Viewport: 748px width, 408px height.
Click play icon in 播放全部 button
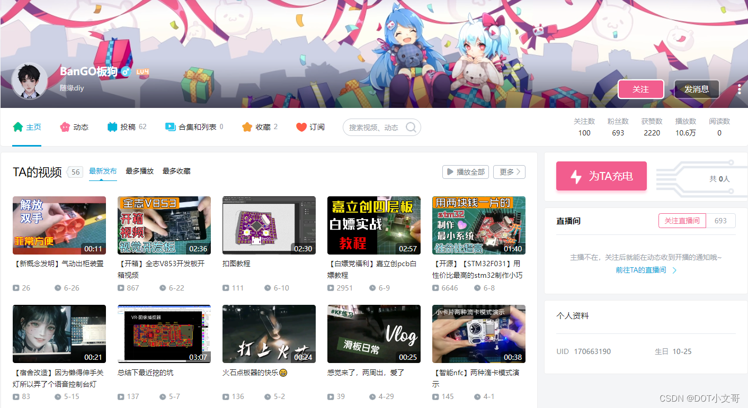click(x=450, y=172)
